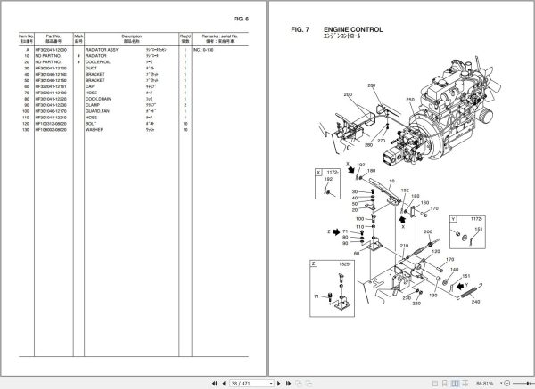Click the page number field 33 / 471
Screen dimensions: 535x389
coord(250,384)
